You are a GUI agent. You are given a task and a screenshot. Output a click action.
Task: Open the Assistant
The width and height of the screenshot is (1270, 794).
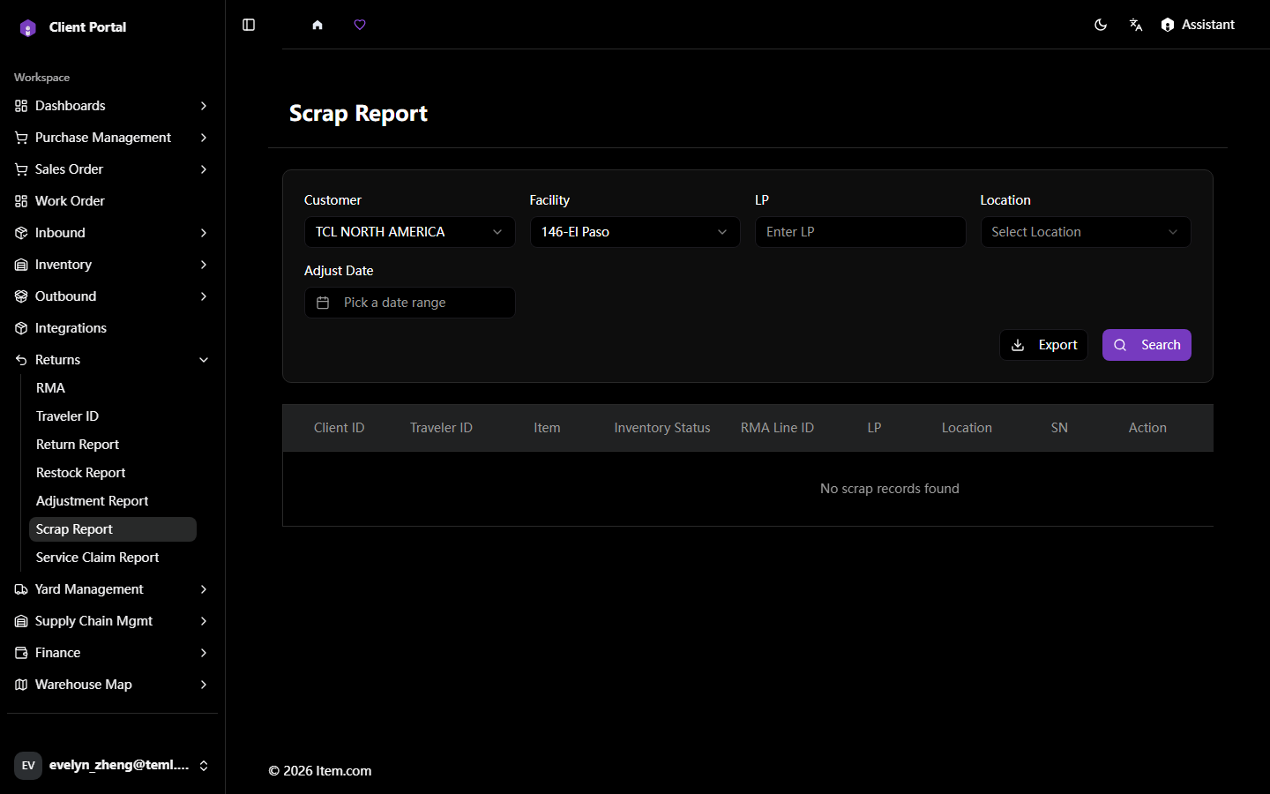(1198, 25)
